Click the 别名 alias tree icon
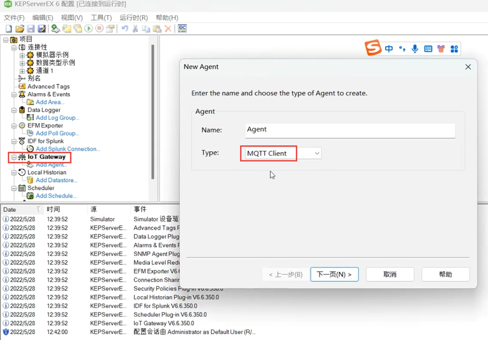488x340 pixels. [22, 79]
